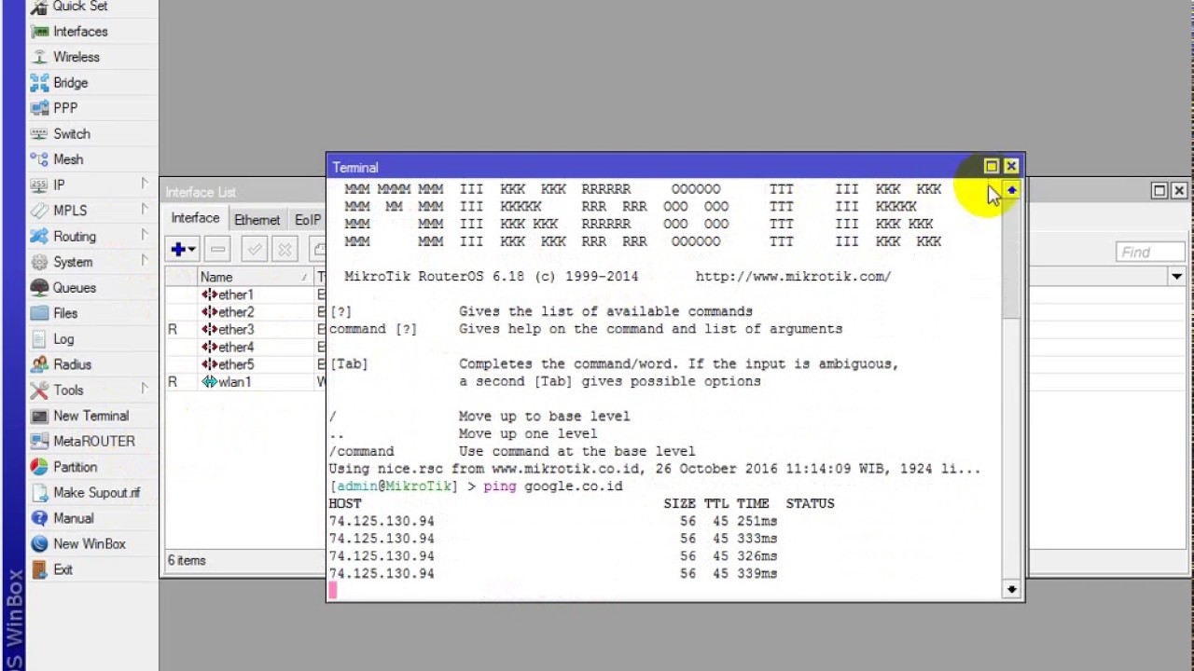Select the ether5 interface row
This screenshot has width=1194, height=671.
pyautogui.click(x=245, y=364)
